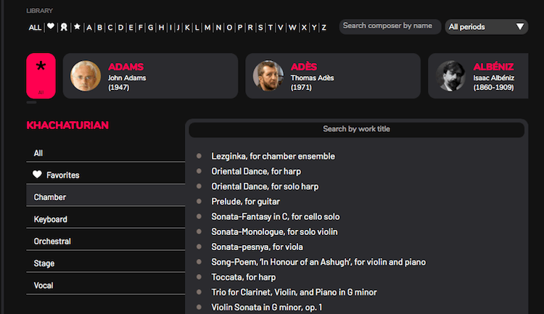544x314 pixels.
Task: Filter composers by heart favorites icon
Action: coord(51,26)
